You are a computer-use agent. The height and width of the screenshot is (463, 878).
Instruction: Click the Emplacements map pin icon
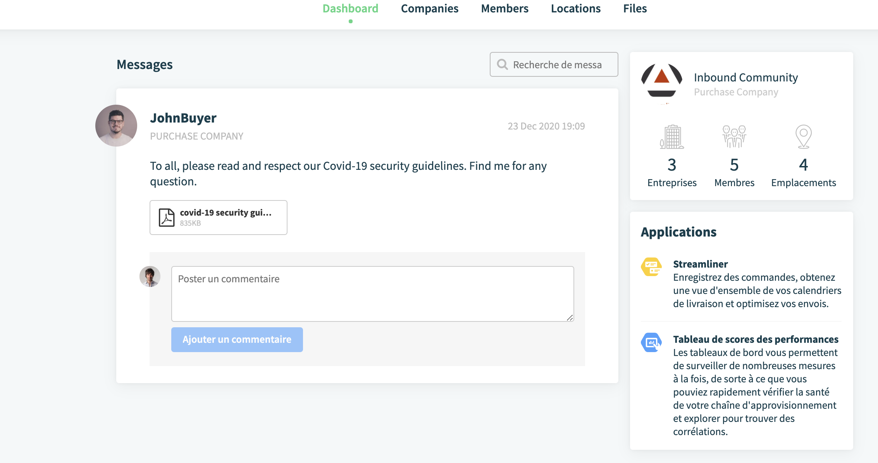pyautogui.click(x=804, y=136)
